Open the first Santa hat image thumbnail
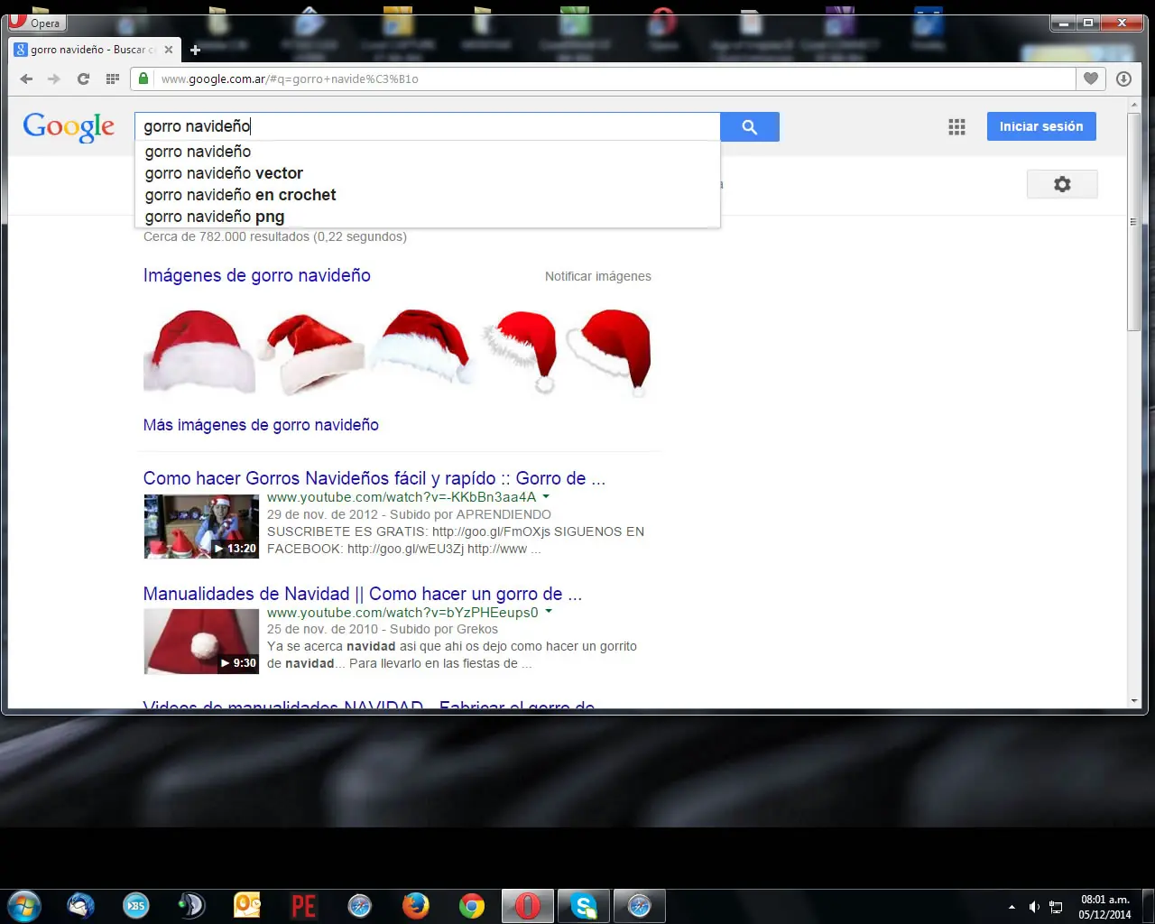Viewport: 1155px width, 924px height. 199,352
